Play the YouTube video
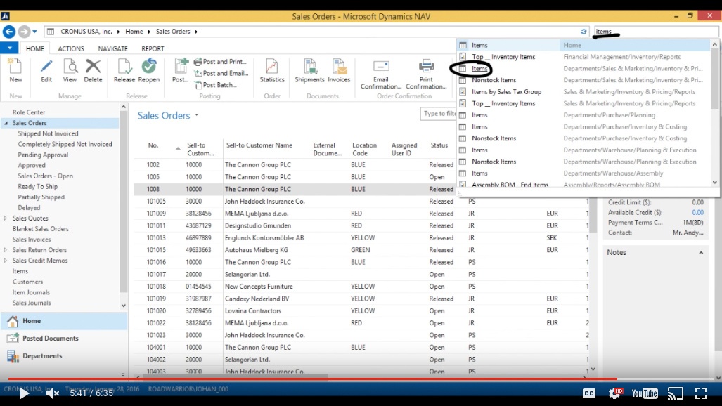Screen dimensions: 722x406 24,393
